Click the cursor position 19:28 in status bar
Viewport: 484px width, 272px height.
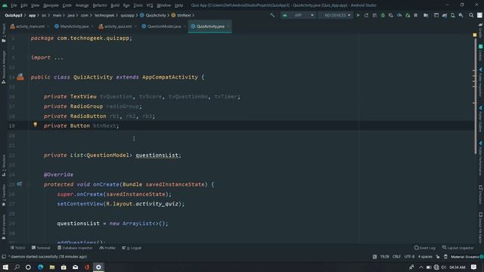tap(384, 257)
